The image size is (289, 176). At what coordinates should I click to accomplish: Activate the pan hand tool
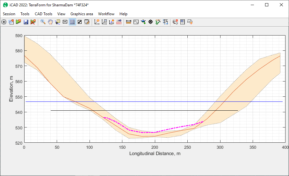click(x=50, y=22)
